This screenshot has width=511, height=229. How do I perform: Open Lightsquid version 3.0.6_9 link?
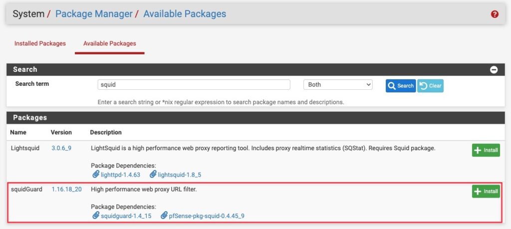pyautogui.click(x=61, y=148)
